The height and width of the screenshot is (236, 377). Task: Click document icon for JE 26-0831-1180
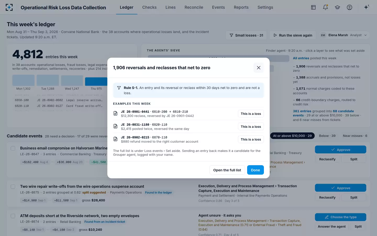tap(115, 126)
